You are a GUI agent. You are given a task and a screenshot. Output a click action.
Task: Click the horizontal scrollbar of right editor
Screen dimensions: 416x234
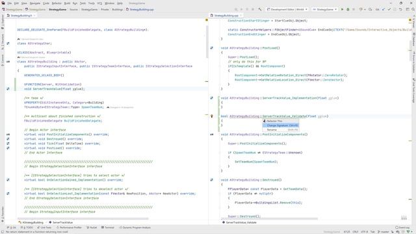tap(269, 219)
